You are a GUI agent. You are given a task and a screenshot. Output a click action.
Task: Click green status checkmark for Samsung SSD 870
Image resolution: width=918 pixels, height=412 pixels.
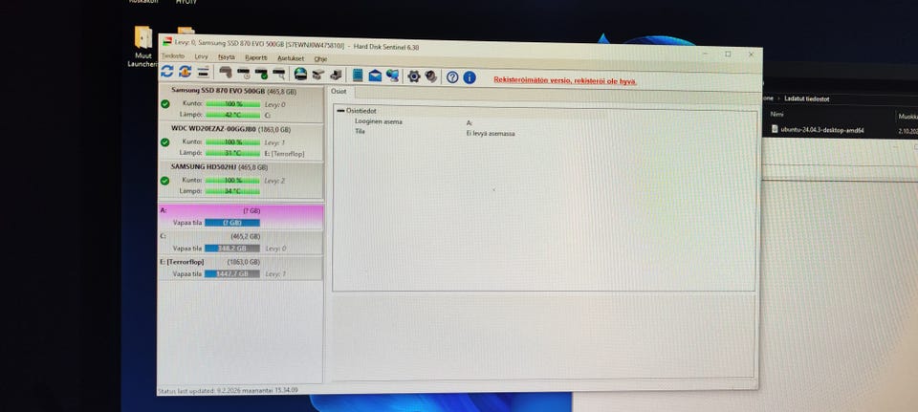[165, 103]
